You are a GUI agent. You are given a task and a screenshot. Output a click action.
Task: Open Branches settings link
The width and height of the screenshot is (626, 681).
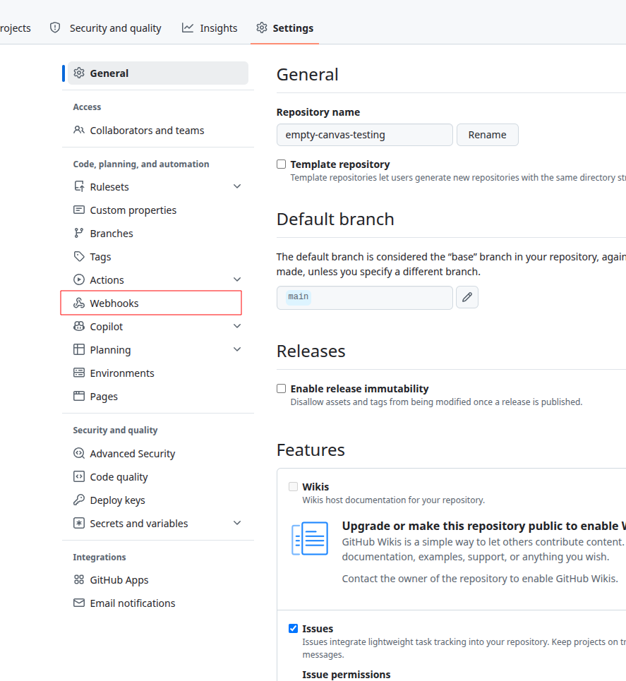coord(157,233)
